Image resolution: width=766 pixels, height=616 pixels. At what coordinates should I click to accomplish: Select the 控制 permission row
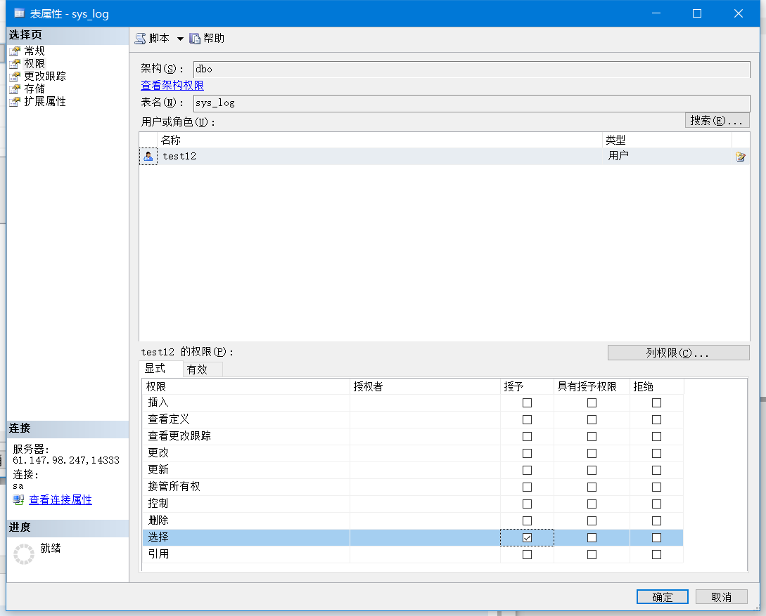tap(413, 504)
